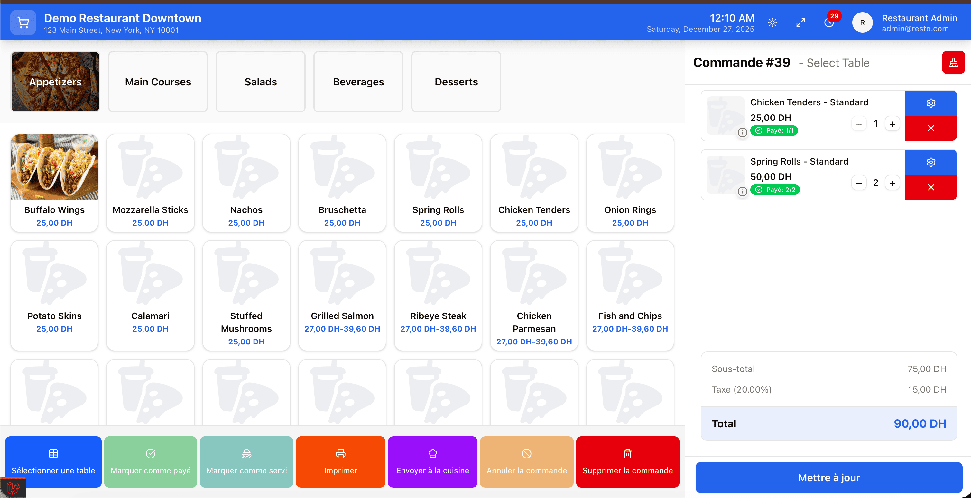
Task: Print the receipt using Imprimer
Action: (x=340, y=462)
